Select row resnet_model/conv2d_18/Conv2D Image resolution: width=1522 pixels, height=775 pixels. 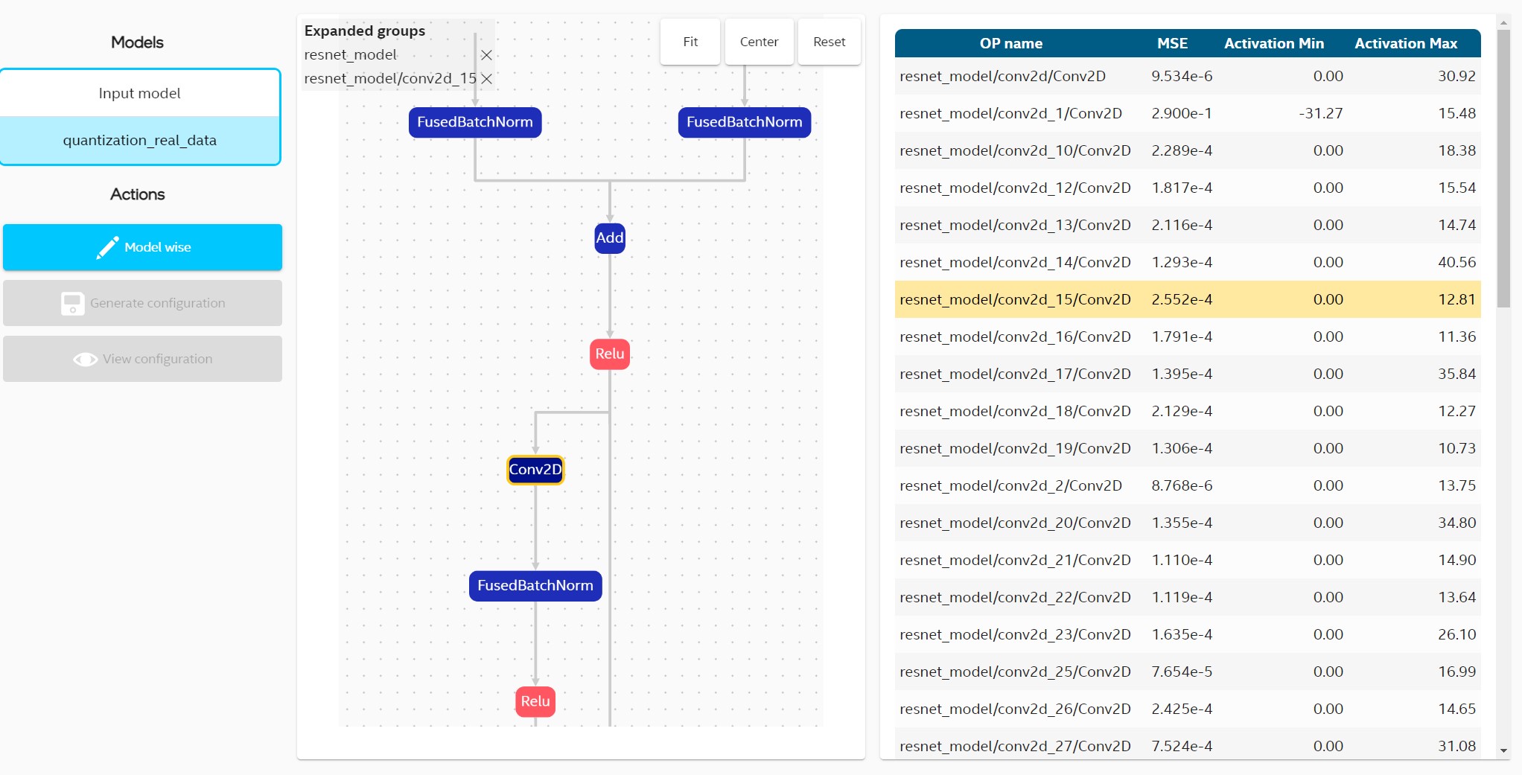click(x=1188, y=411)
